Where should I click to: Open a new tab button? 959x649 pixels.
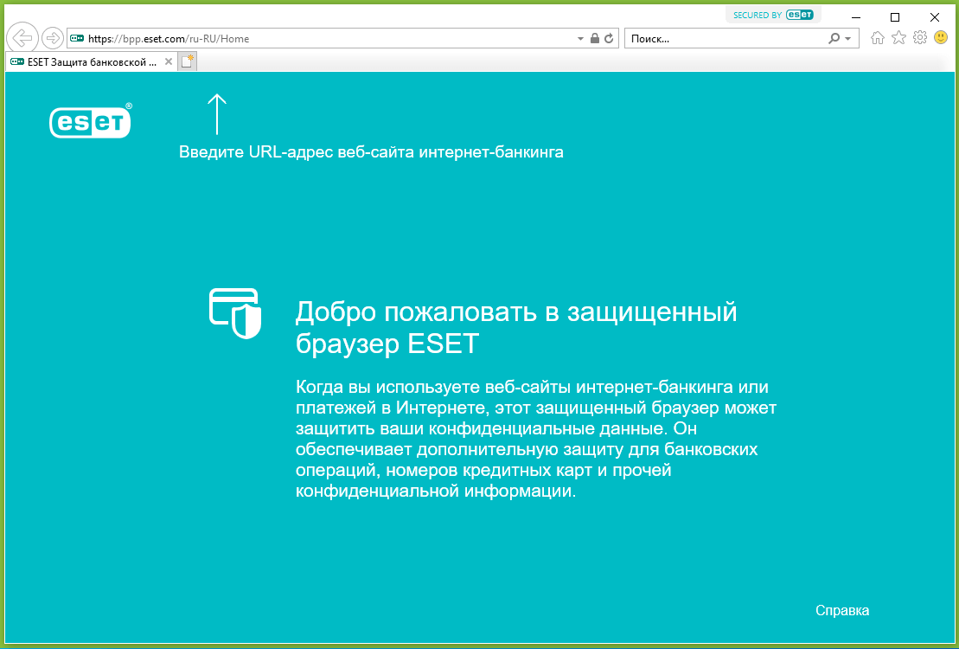(188, 61)
